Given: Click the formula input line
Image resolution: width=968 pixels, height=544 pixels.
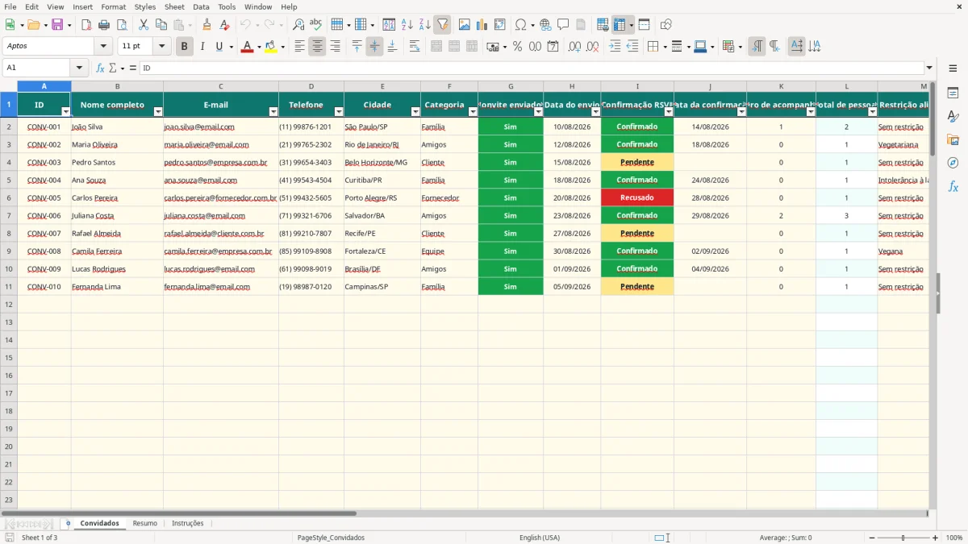Looking at the screenshot, I should [532, 69].
